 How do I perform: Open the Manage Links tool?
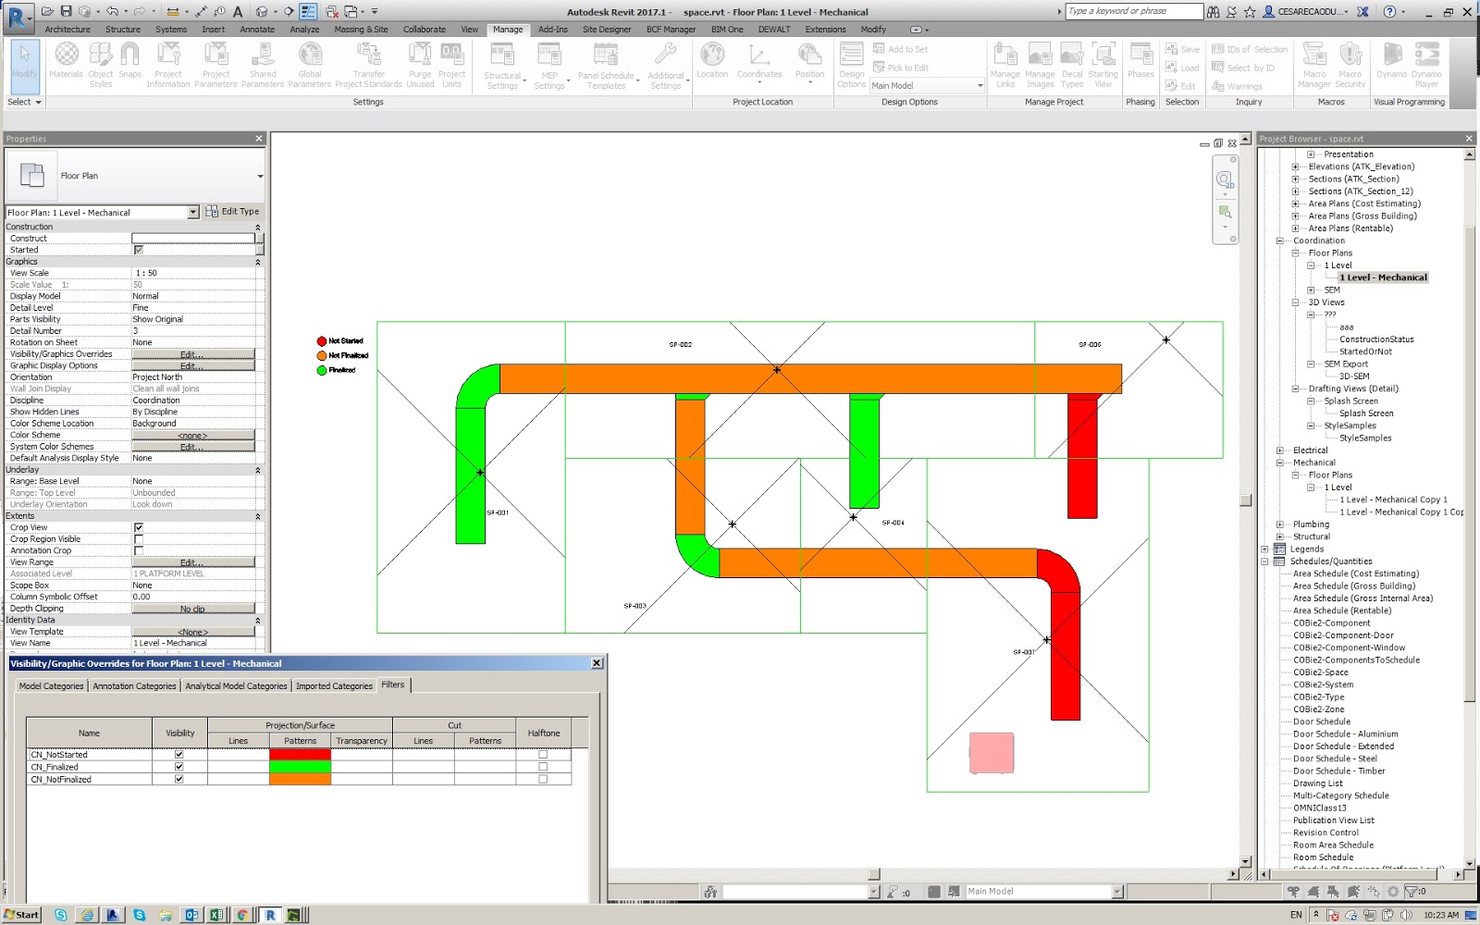point(1006,63)
